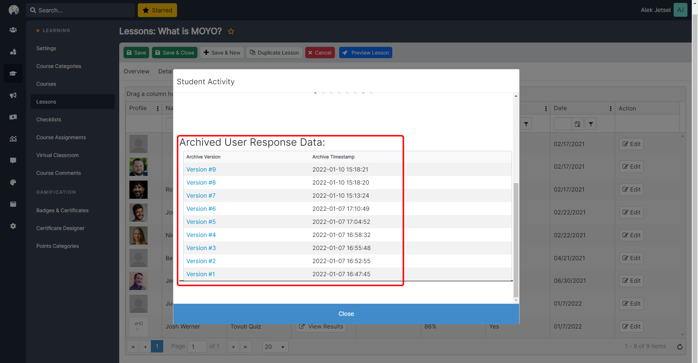This screenshot has height=363, width=698.
Task: Star this lesson with the title star icon
Action: pyautogui.click(x=231, y=31)
